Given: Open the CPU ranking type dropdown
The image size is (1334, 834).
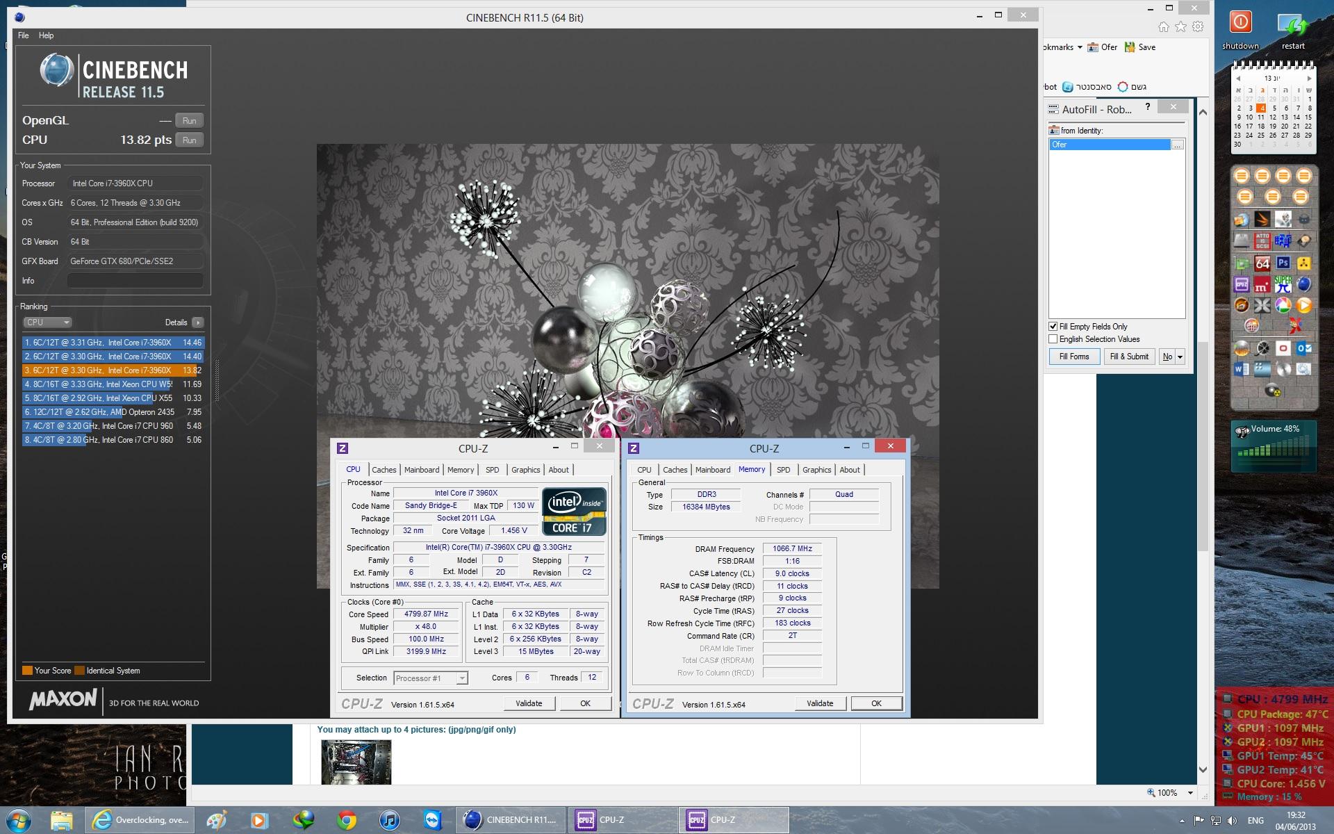Looking at the screenshot, I should pos(47,322).
